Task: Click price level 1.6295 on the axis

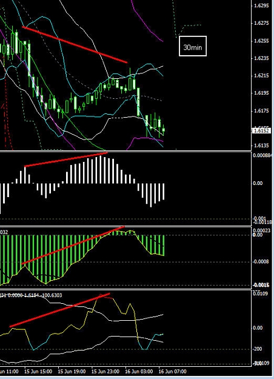Action: pyautogui.click(x=261, y=5)
